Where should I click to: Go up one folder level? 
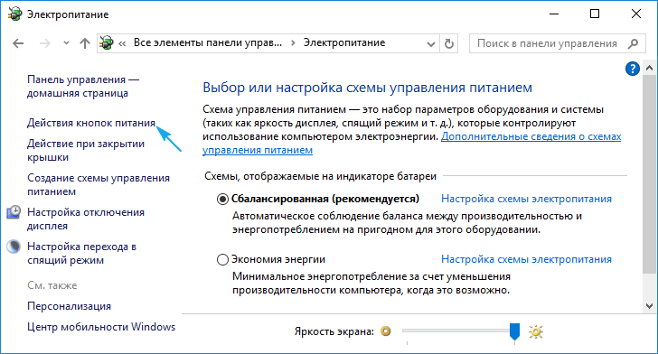(85, 43)
